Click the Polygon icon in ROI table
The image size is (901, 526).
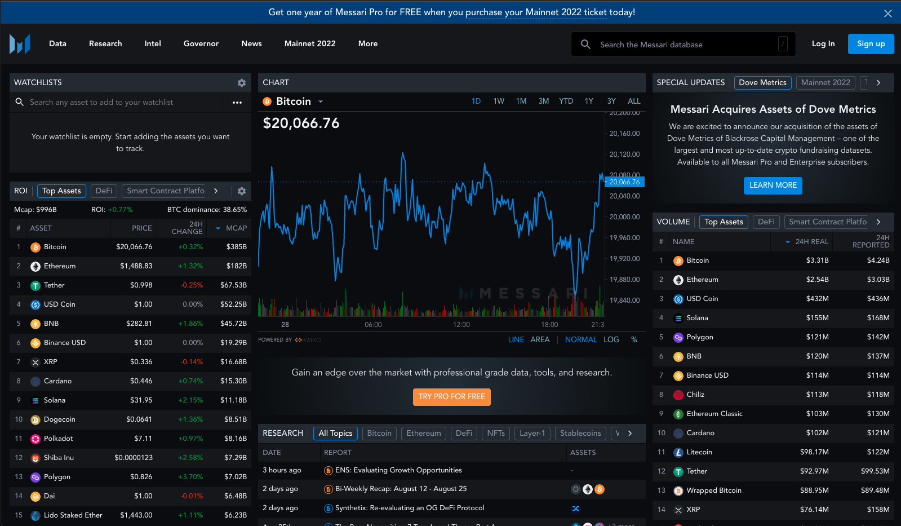pyautogui.click(x=35, y=478)
